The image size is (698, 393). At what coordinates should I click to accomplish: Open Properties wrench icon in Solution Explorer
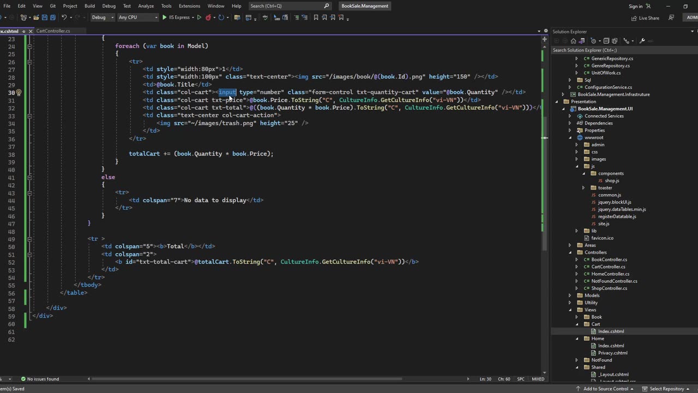pyautogui.click(x=642, y=41)
